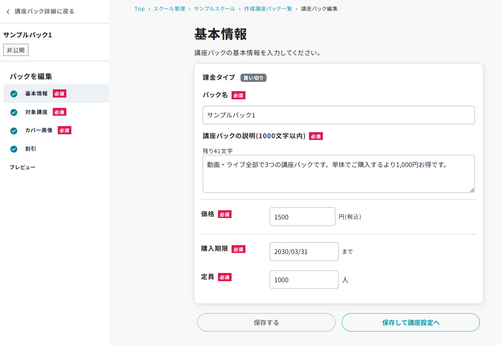The image size is (502, 345).
Task: Click the back chevron beside 講座パック詳細に戻る
Action: point(8,12)
